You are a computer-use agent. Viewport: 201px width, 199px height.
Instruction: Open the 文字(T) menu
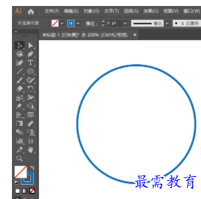coord(112,11)
